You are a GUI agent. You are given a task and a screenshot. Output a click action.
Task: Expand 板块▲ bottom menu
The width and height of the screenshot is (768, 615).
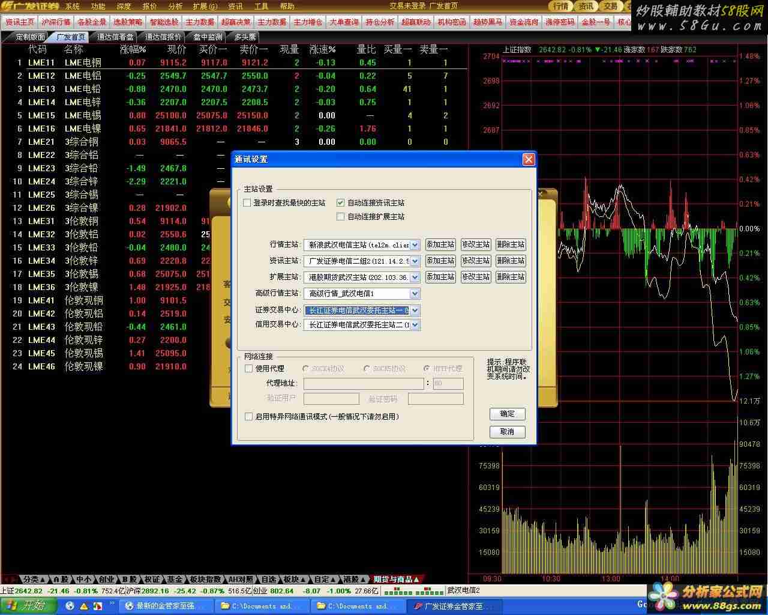coord(295,579)
